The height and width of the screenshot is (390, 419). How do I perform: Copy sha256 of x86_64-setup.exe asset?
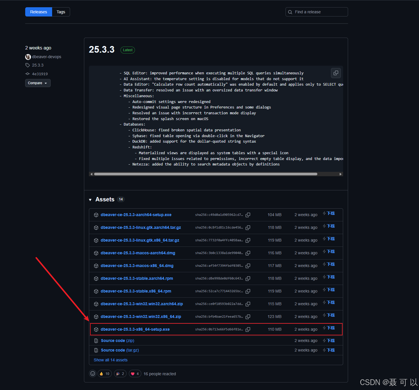coord(248,330)
